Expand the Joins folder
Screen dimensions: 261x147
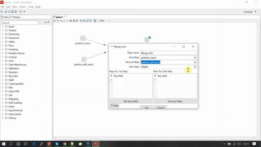click(x=2, y=61)
